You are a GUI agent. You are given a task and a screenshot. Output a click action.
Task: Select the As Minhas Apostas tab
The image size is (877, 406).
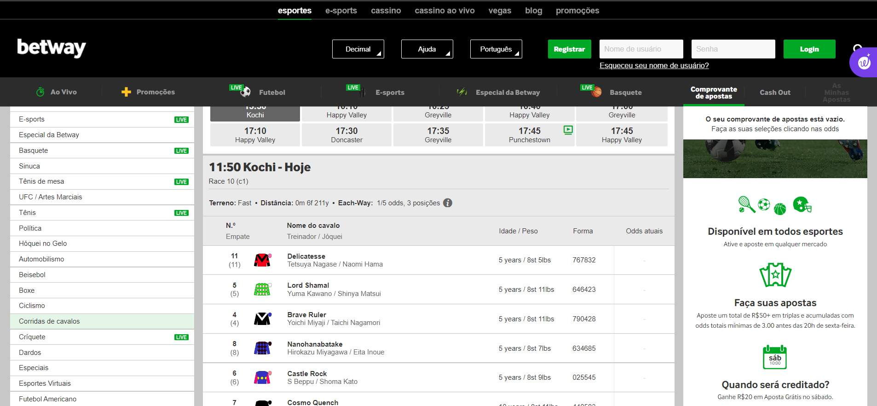[x=837, y=93]
